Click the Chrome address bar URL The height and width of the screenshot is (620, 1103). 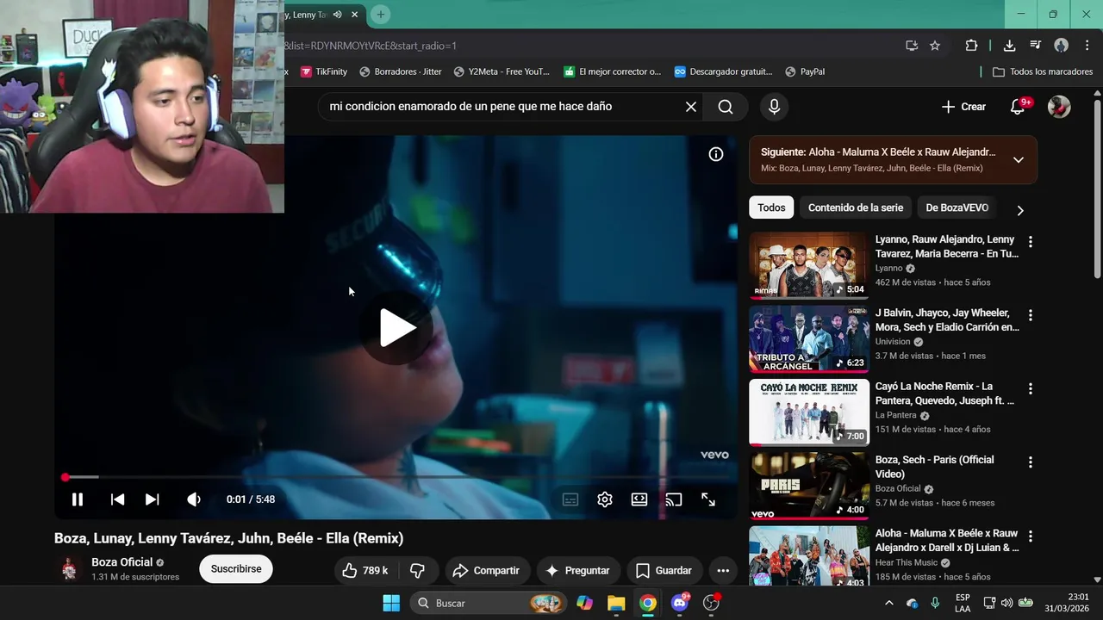pyautogui.click(x=371, y=46)
